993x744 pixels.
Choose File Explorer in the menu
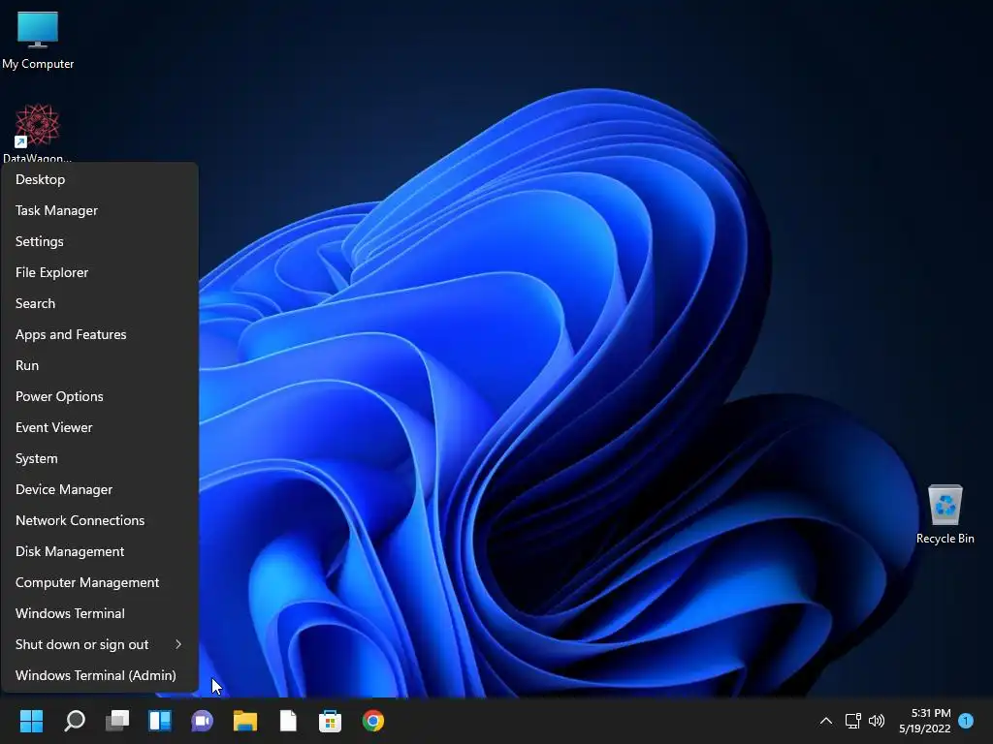click(x=100, y=272)
